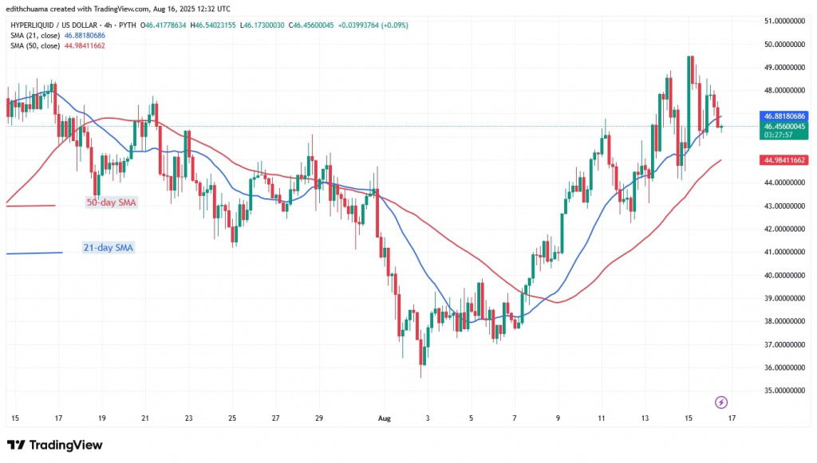Select the "21-day SMA" text annotation
This screenshot has width=817, height=463.
tap(108, 248)
